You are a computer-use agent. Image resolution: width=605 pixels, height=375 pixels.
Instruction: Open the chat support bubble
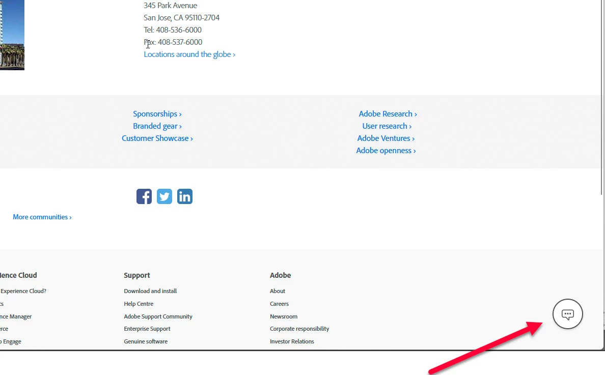(568, 314)
